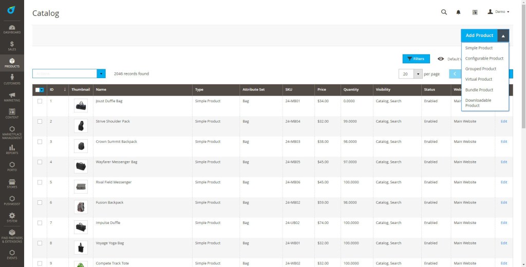This screenshot has height=267, width=526.
Task: Choose Virtual Product from the menu
Action: [x=478, y=79]
